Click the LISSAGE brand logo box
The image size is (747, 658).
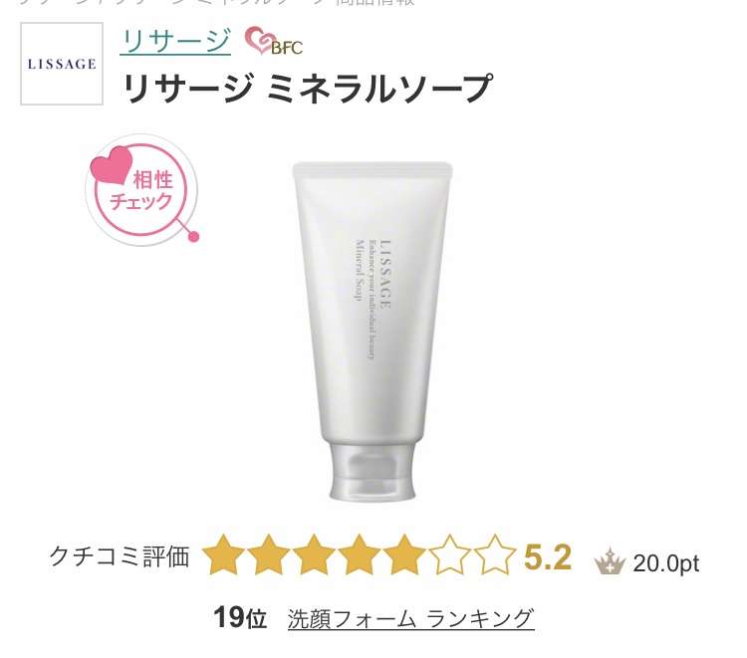pyautogui.click(x=62, y=64)
